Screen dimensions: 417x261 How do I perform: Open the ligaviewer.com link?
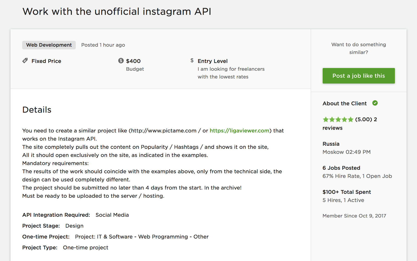pyautogui.click(x=239, y=131)
